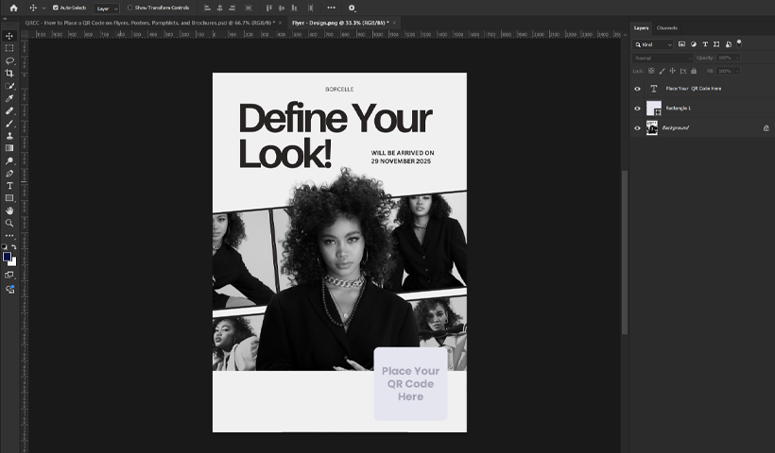The image size is (775, 453).
Task: Toggle shape layers filter icon
Action: coord(716,44)
